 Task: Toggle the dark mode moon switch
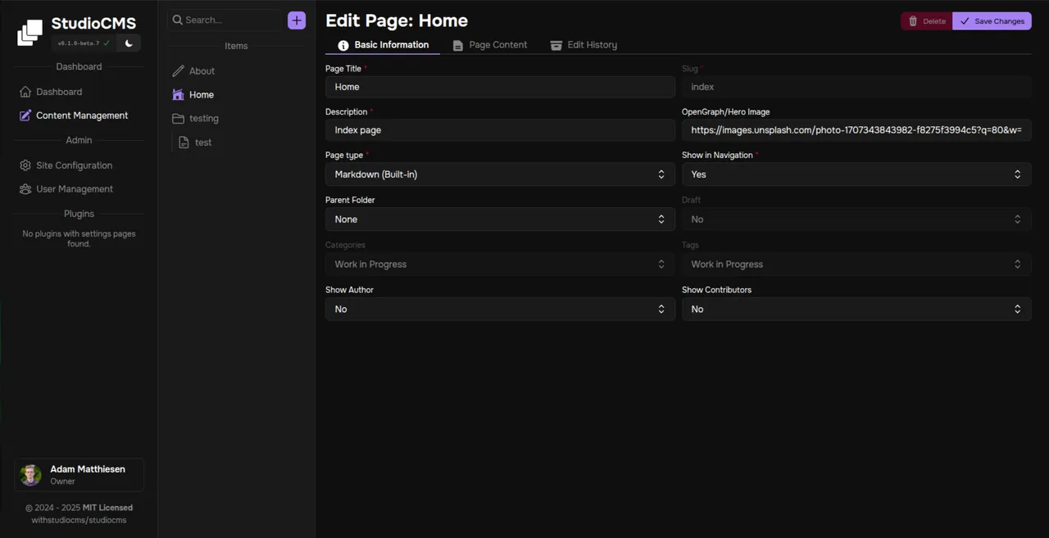(129, 43)
